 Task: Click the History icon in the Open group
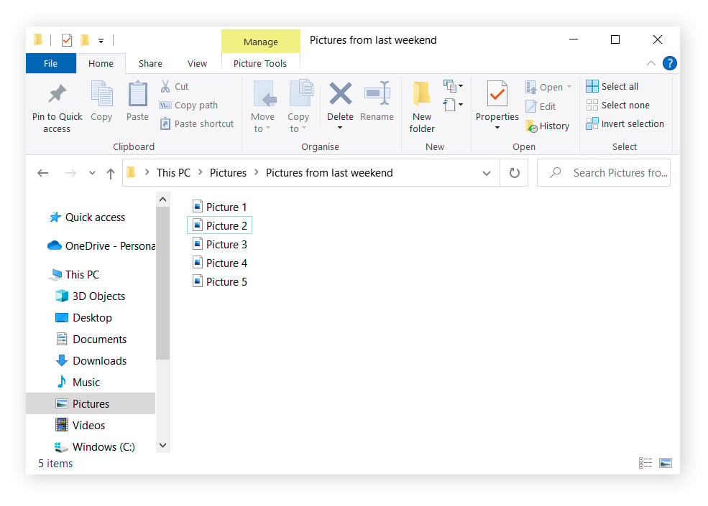(x=531, y=126)
